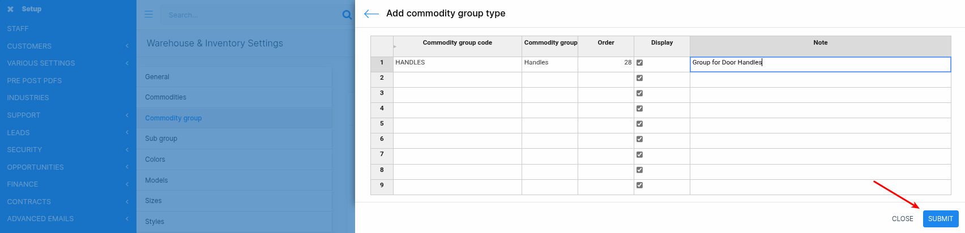Image resolution: width=965 pixels, height=233 pixels.
Task: Open the Staff setup menu item
Action: [18, 29]
